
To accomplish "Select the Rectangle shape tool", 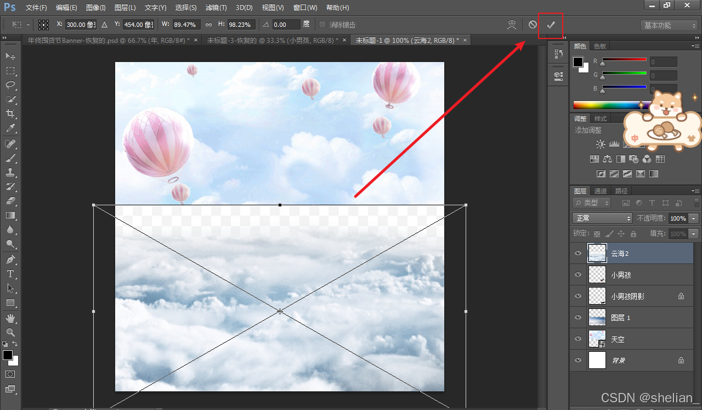I will 10,302.
